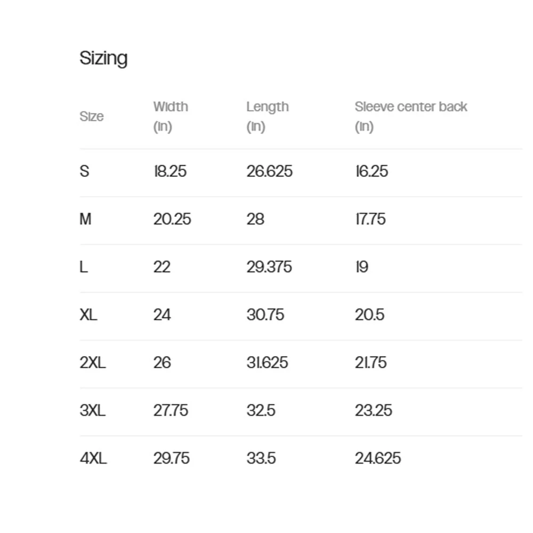Select the Size column header
Viewport: 533px width, 533px height.
point(92,117)
